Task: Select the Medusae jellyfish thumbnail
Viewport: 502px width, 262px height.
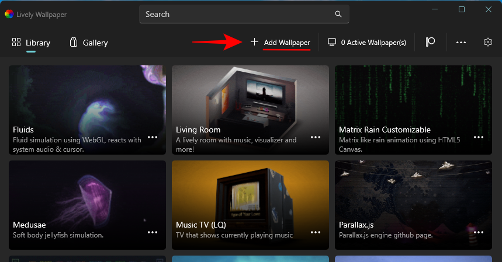Action: point(87,205)
